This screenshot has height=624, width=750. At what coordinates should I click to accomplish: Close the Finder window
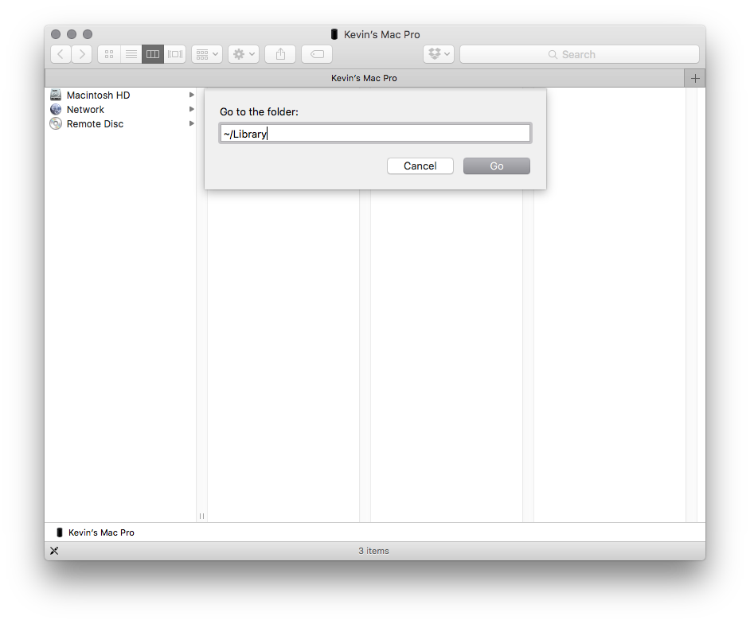(56, 34)
